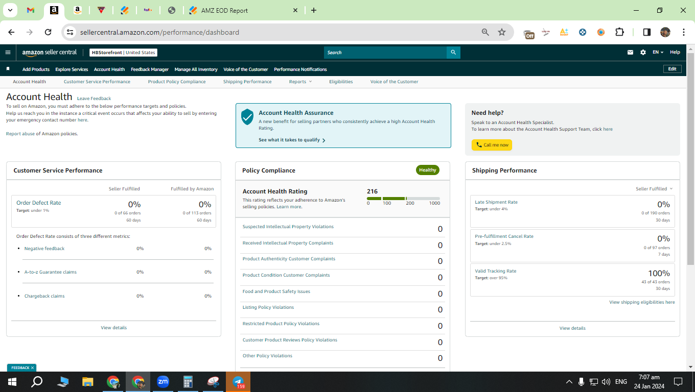This screenshot has width=695, height=392.
Task: Open Telegram from the taskbar
Action: [x=238, y=381]
